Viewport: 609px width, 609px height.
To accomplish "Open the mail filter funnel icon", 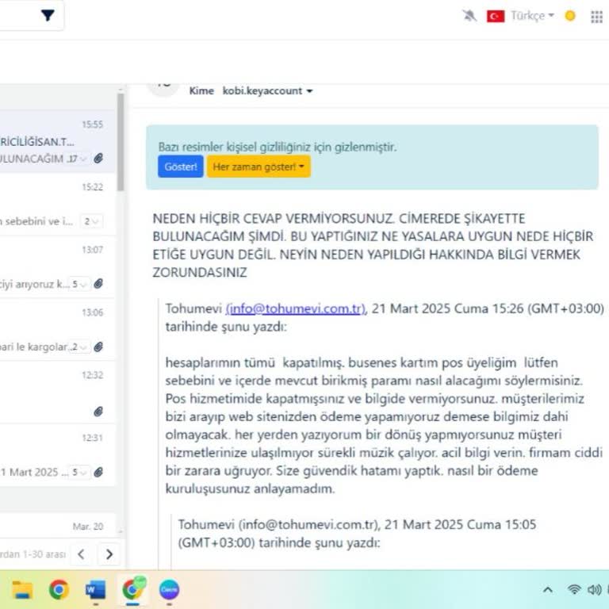I will point(48,15).
